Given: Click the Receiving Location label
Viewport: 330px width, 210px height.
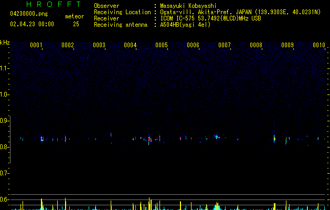Looking at the screenshot, I should pos(122,12).
